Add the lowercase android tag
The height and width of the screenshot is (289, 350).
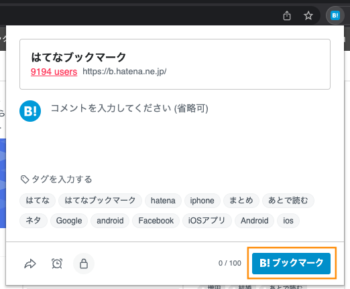point(110,221)
